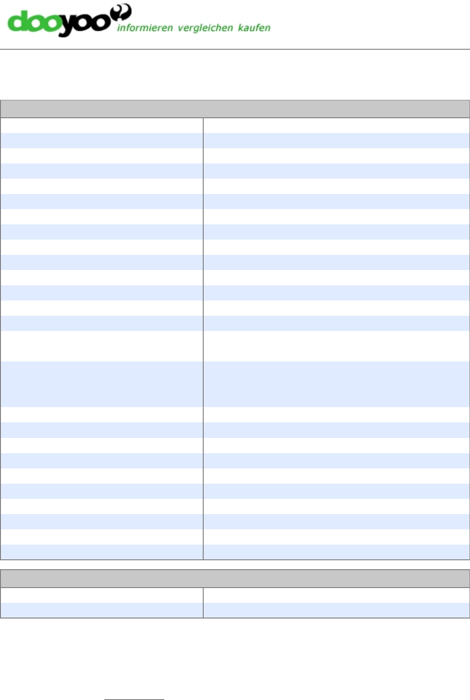Click the top white row's right cell in the large table
This screenshot has width=470, height=700.
(337, 125)
